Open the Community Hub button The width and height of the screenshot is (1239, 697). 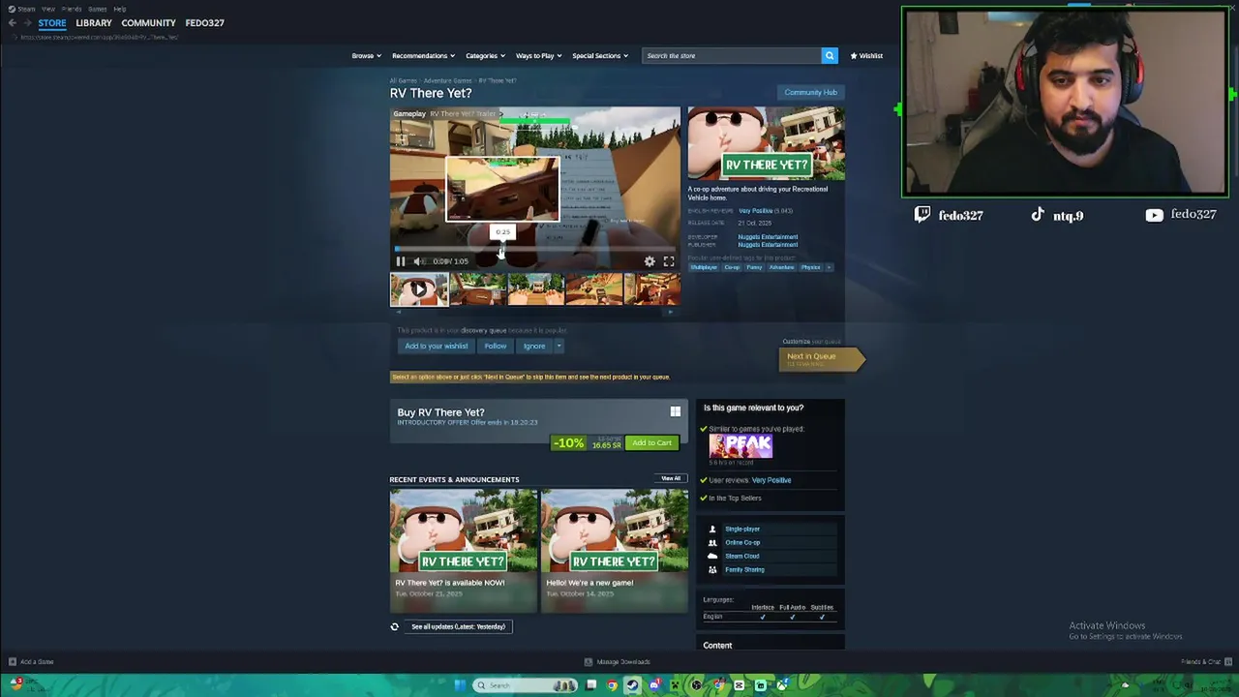click(x=811, y=92)
